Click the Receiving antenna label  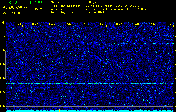tap(65, 13)
